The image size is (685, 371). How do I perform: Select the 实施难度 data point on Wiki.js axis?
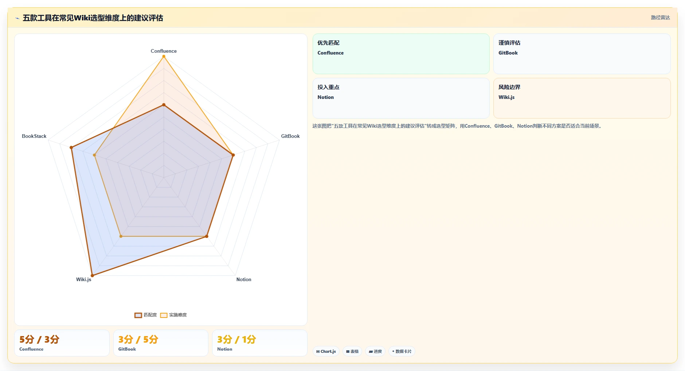121,236
